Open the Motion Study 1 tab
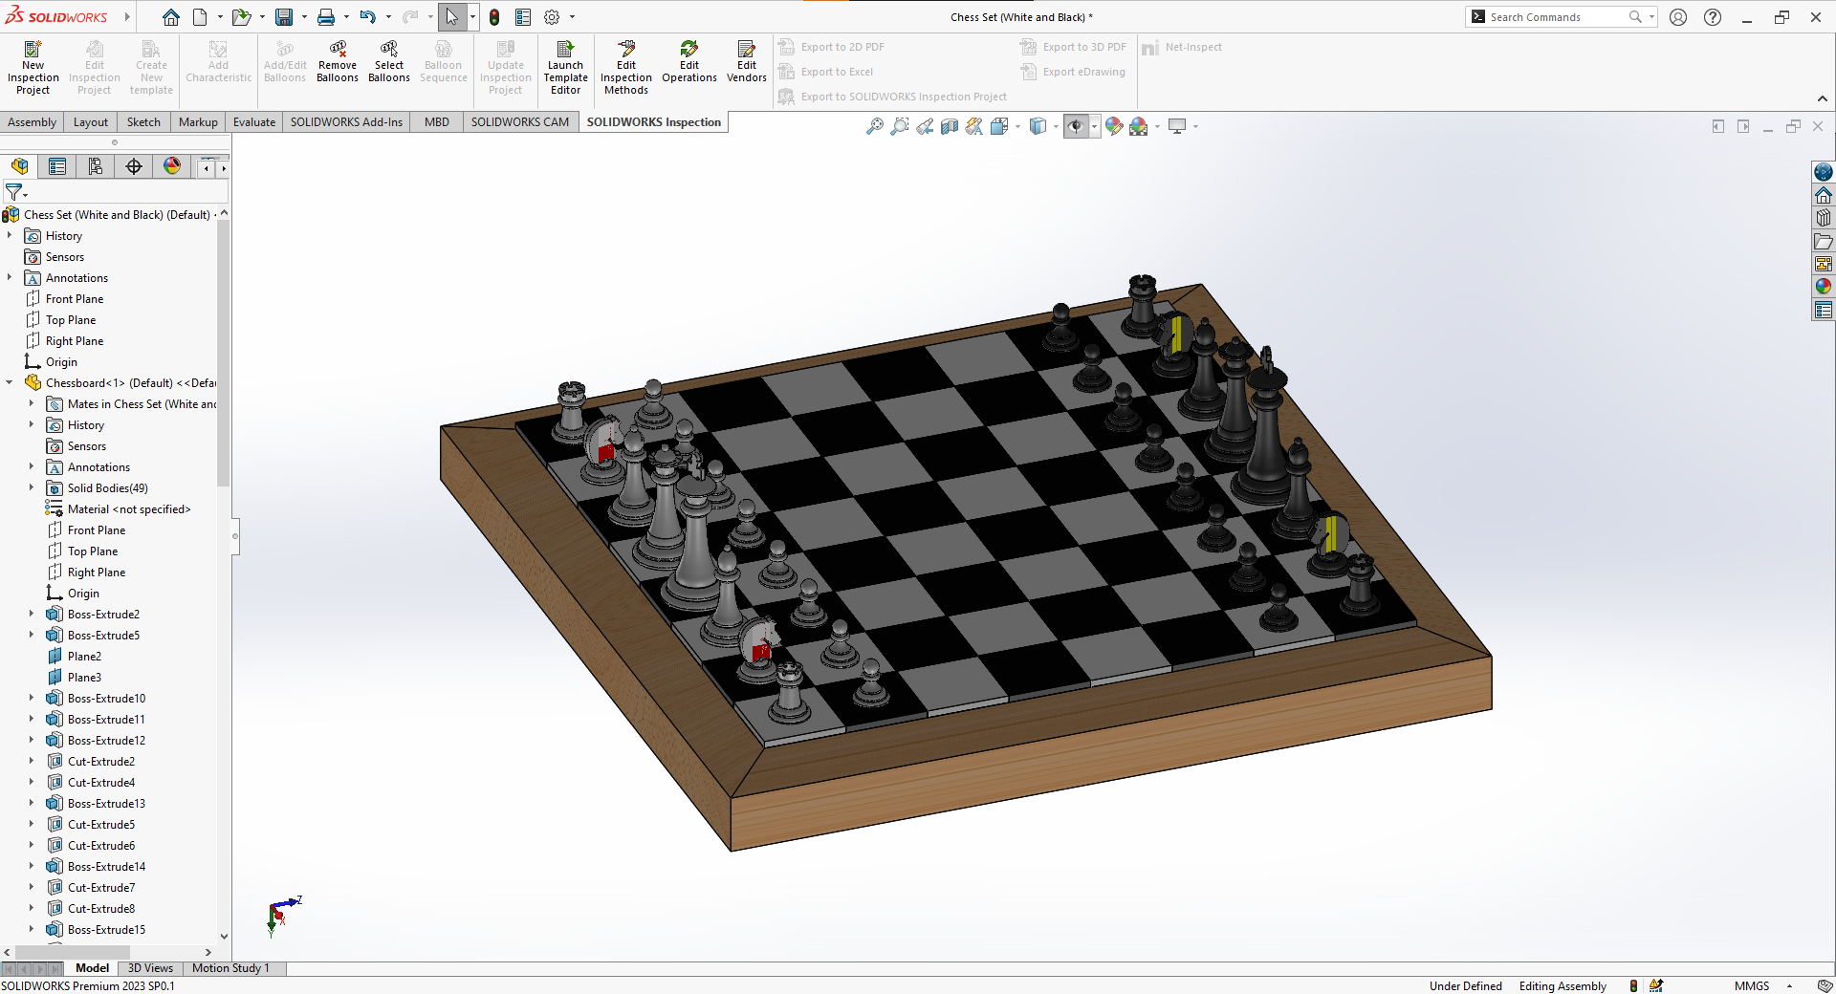 (230, 968)
